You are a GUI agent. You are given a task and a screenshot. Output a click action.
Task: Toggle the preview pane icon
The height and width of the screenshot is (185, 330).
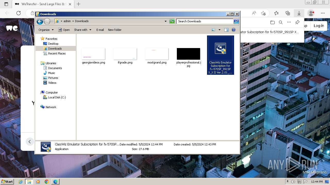point(226,30)
